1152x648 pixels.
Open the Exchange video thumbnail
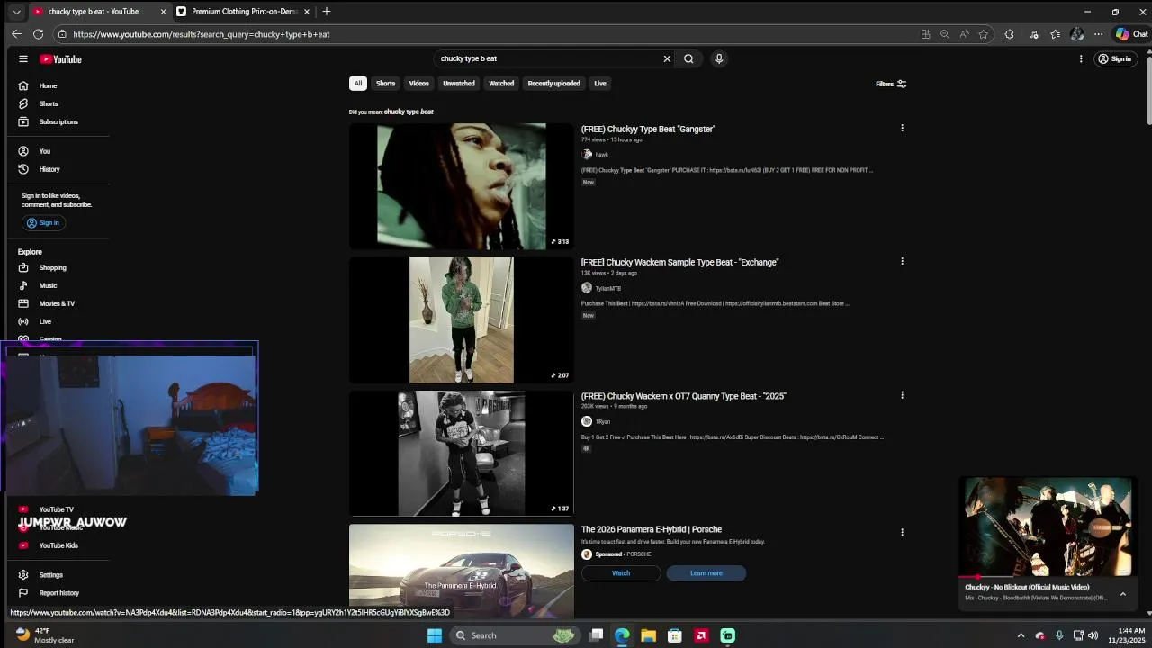[461, 319]
